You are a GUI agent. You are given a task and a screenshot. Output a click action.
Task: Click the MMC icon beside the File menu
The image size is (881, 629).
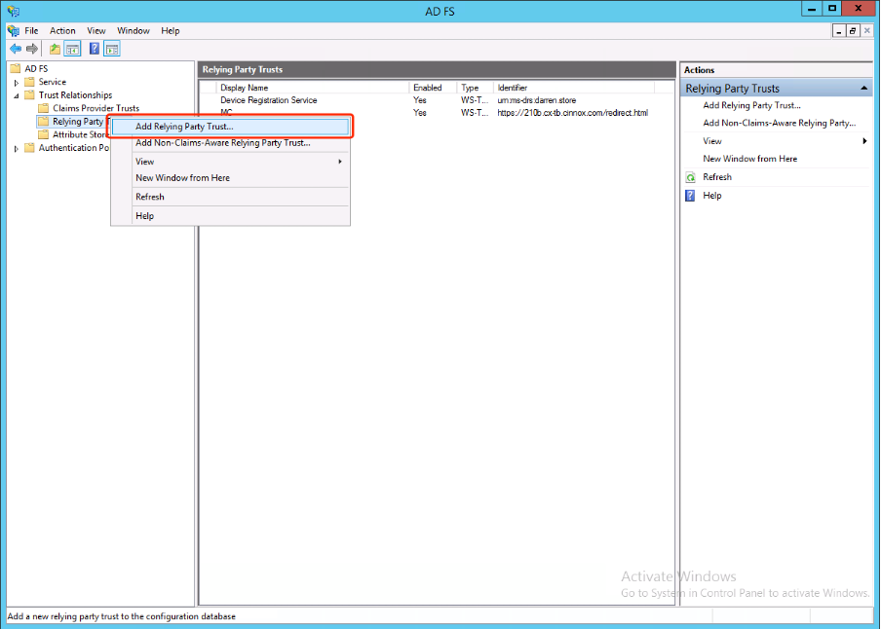pyautogui.click(x=14, y=30)
